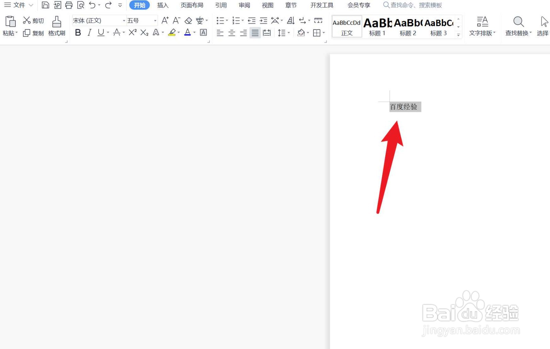Click the Print icon in quick access toolbar
The height and width of the screenshot is (349, 550).
tap(69, 5)
